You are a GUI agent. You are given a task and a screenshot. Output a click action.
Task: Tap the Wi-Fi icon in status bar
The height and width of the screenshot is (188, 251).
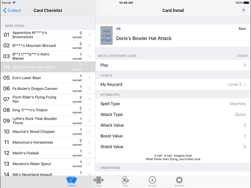click(14, 3)
